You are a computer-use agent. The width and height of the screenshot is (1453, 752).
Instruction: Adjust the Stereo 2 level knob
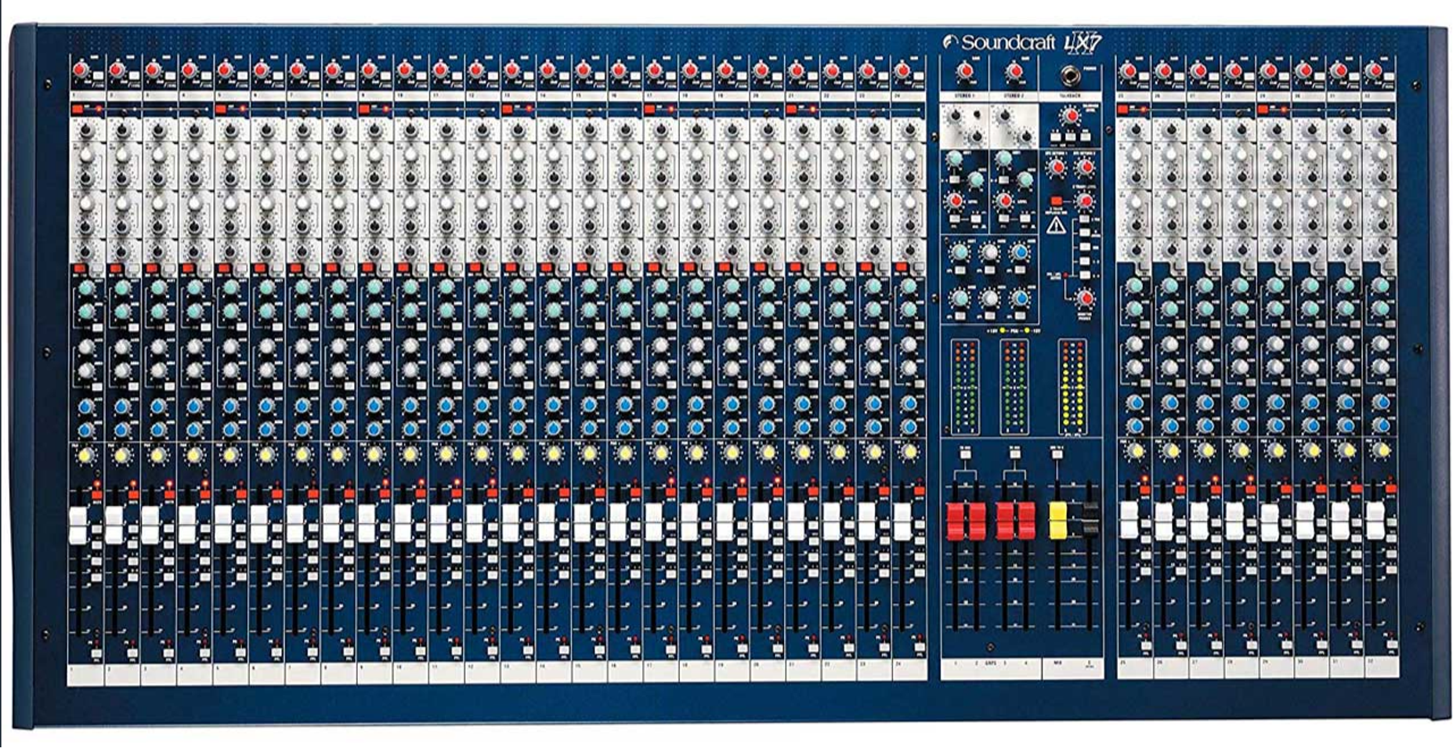click(x=1004, y=202)
